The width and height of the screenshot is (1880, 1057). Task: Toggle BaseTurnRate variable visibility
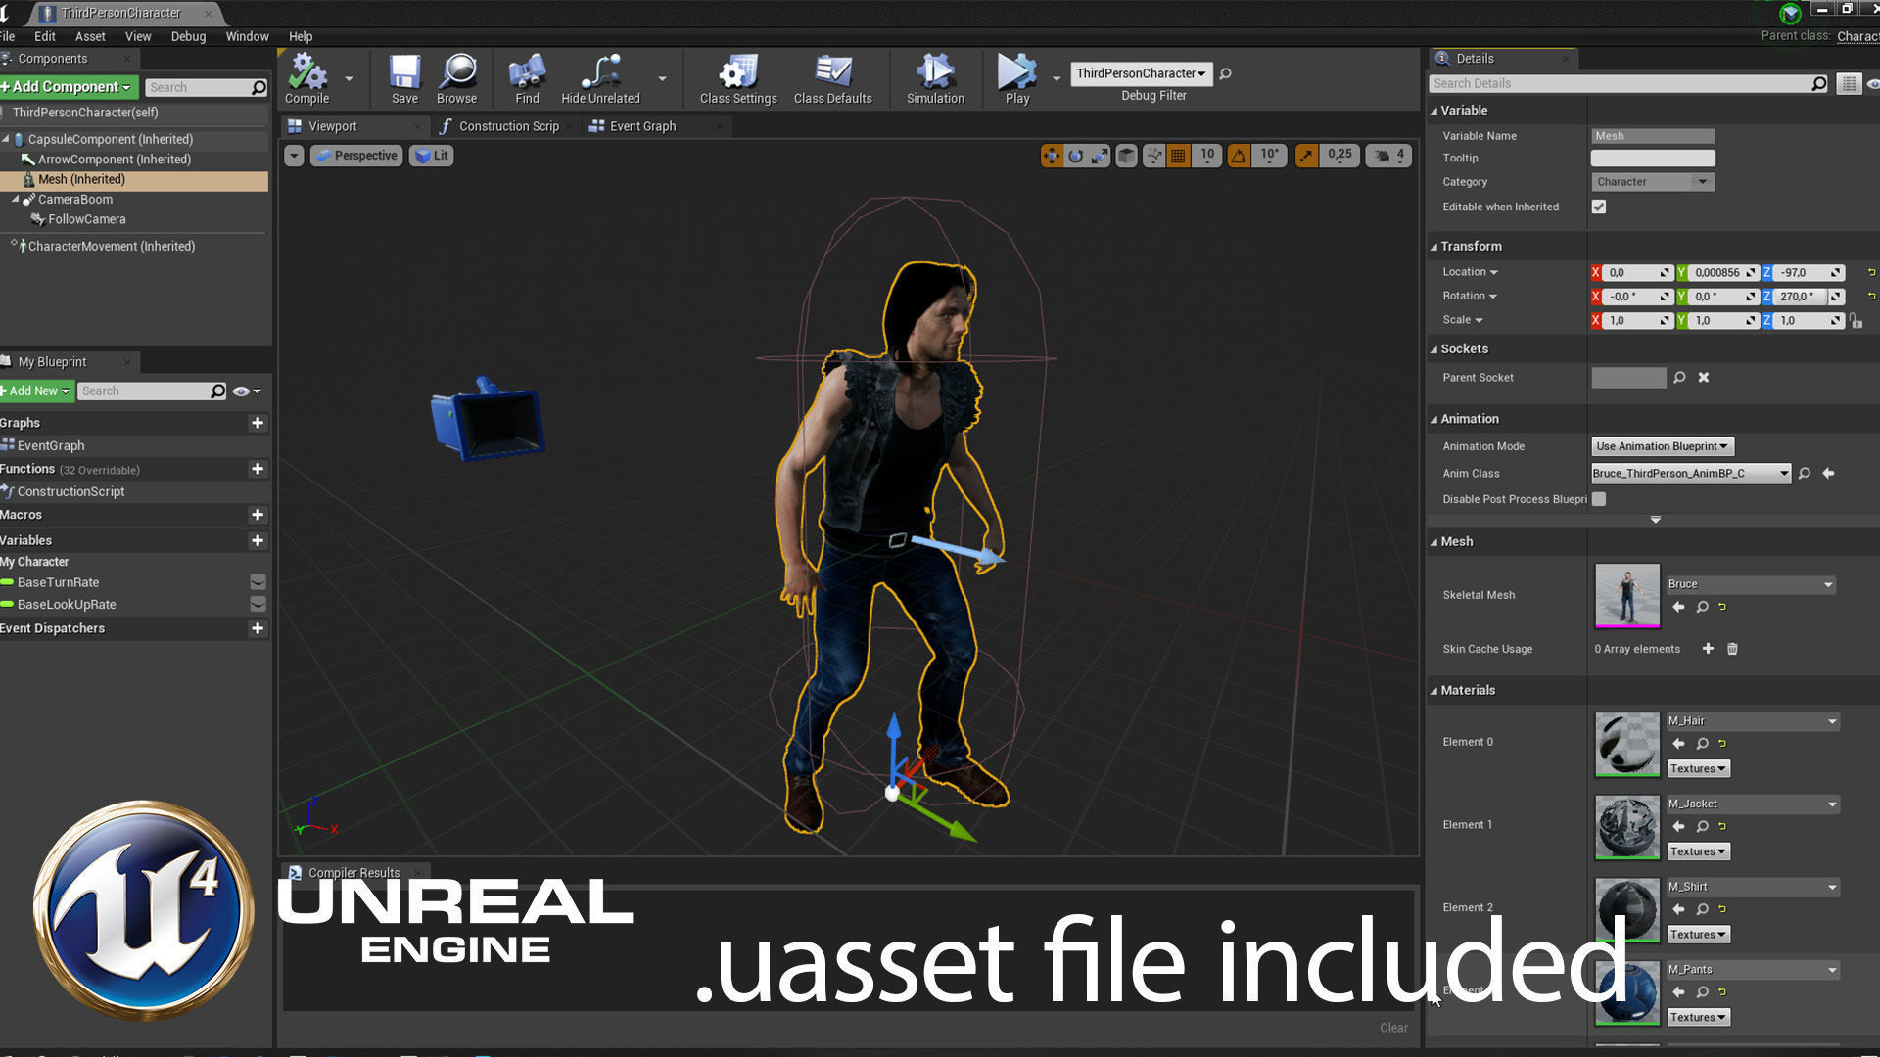tap(258, 582)
